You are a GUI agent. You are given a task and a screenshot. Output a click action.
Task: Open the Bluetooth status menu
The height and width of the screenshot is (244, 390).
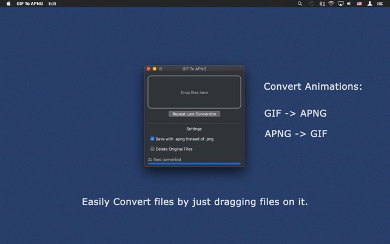coord(322,4)
